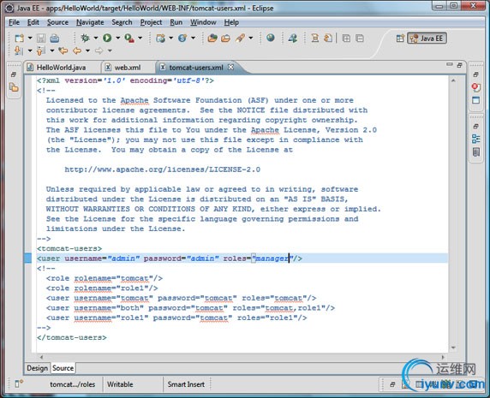
Task: Restore the left sidebar fast view
Action: pos(14,74)
